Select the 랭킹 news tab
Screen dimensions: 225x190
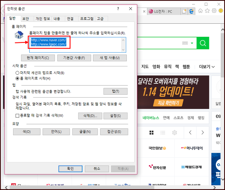click(x=201, y=118)
